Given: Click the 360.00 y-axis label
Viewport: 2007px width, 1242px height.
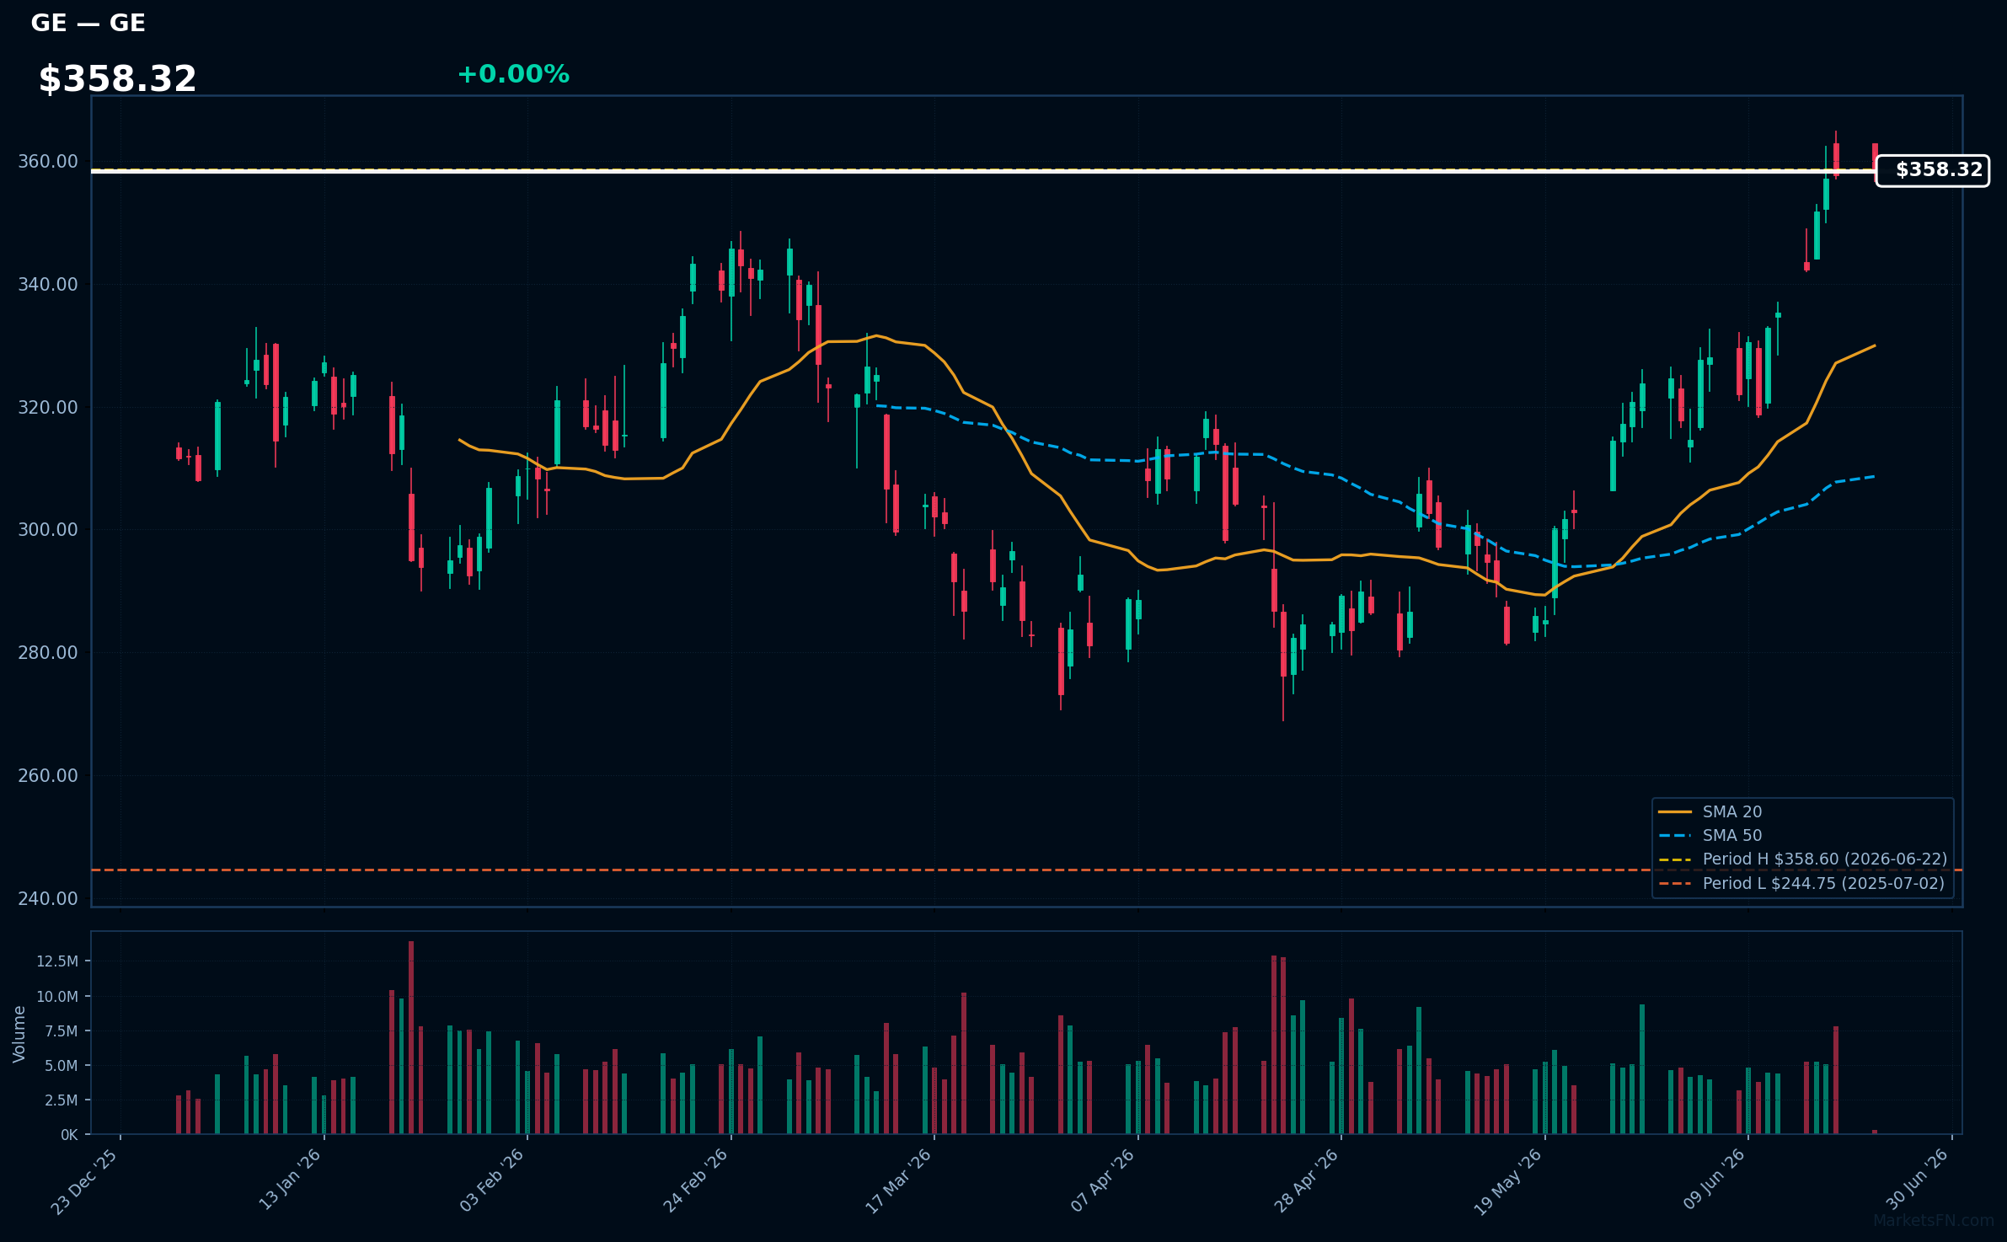Looking at the screenshot, I should [x=48, y=162].
